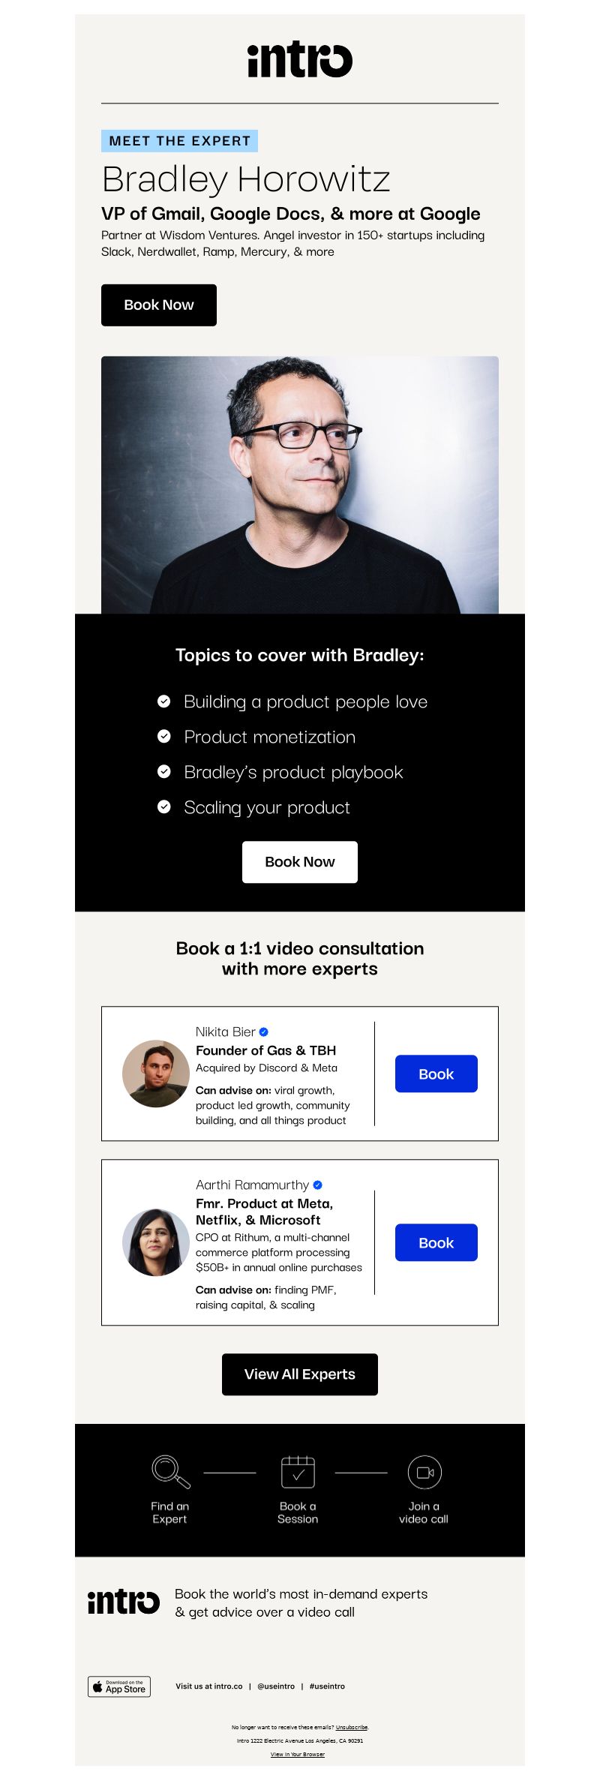Click the checkmark beside Building a product people love
Image resolution: width=600 pixels, height=1781 pixels.
coord(163,701)
